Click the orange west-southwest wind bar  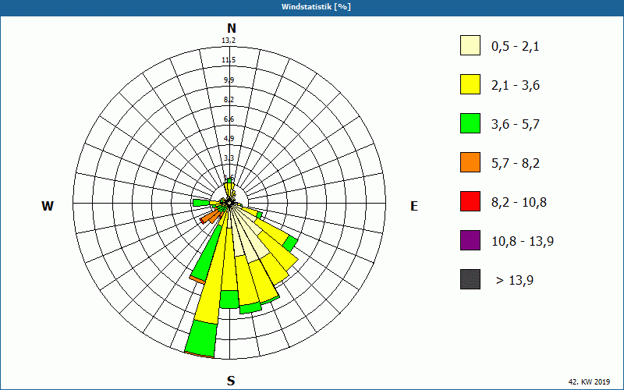coord(211,217)
